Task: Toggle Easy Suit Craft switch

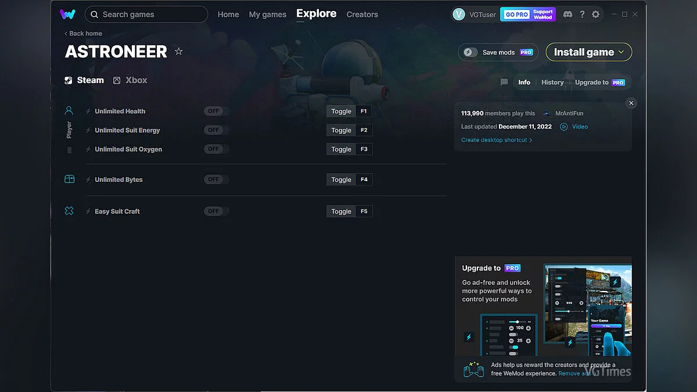Action: click(x=216, y=211)
